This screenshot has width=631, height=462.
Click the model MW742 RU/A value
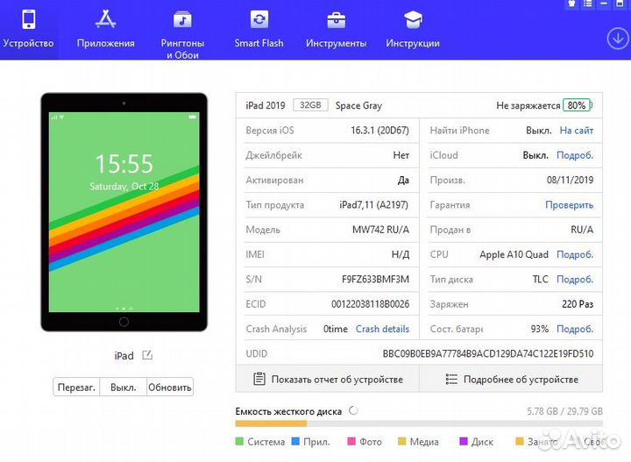pos(380,230)
